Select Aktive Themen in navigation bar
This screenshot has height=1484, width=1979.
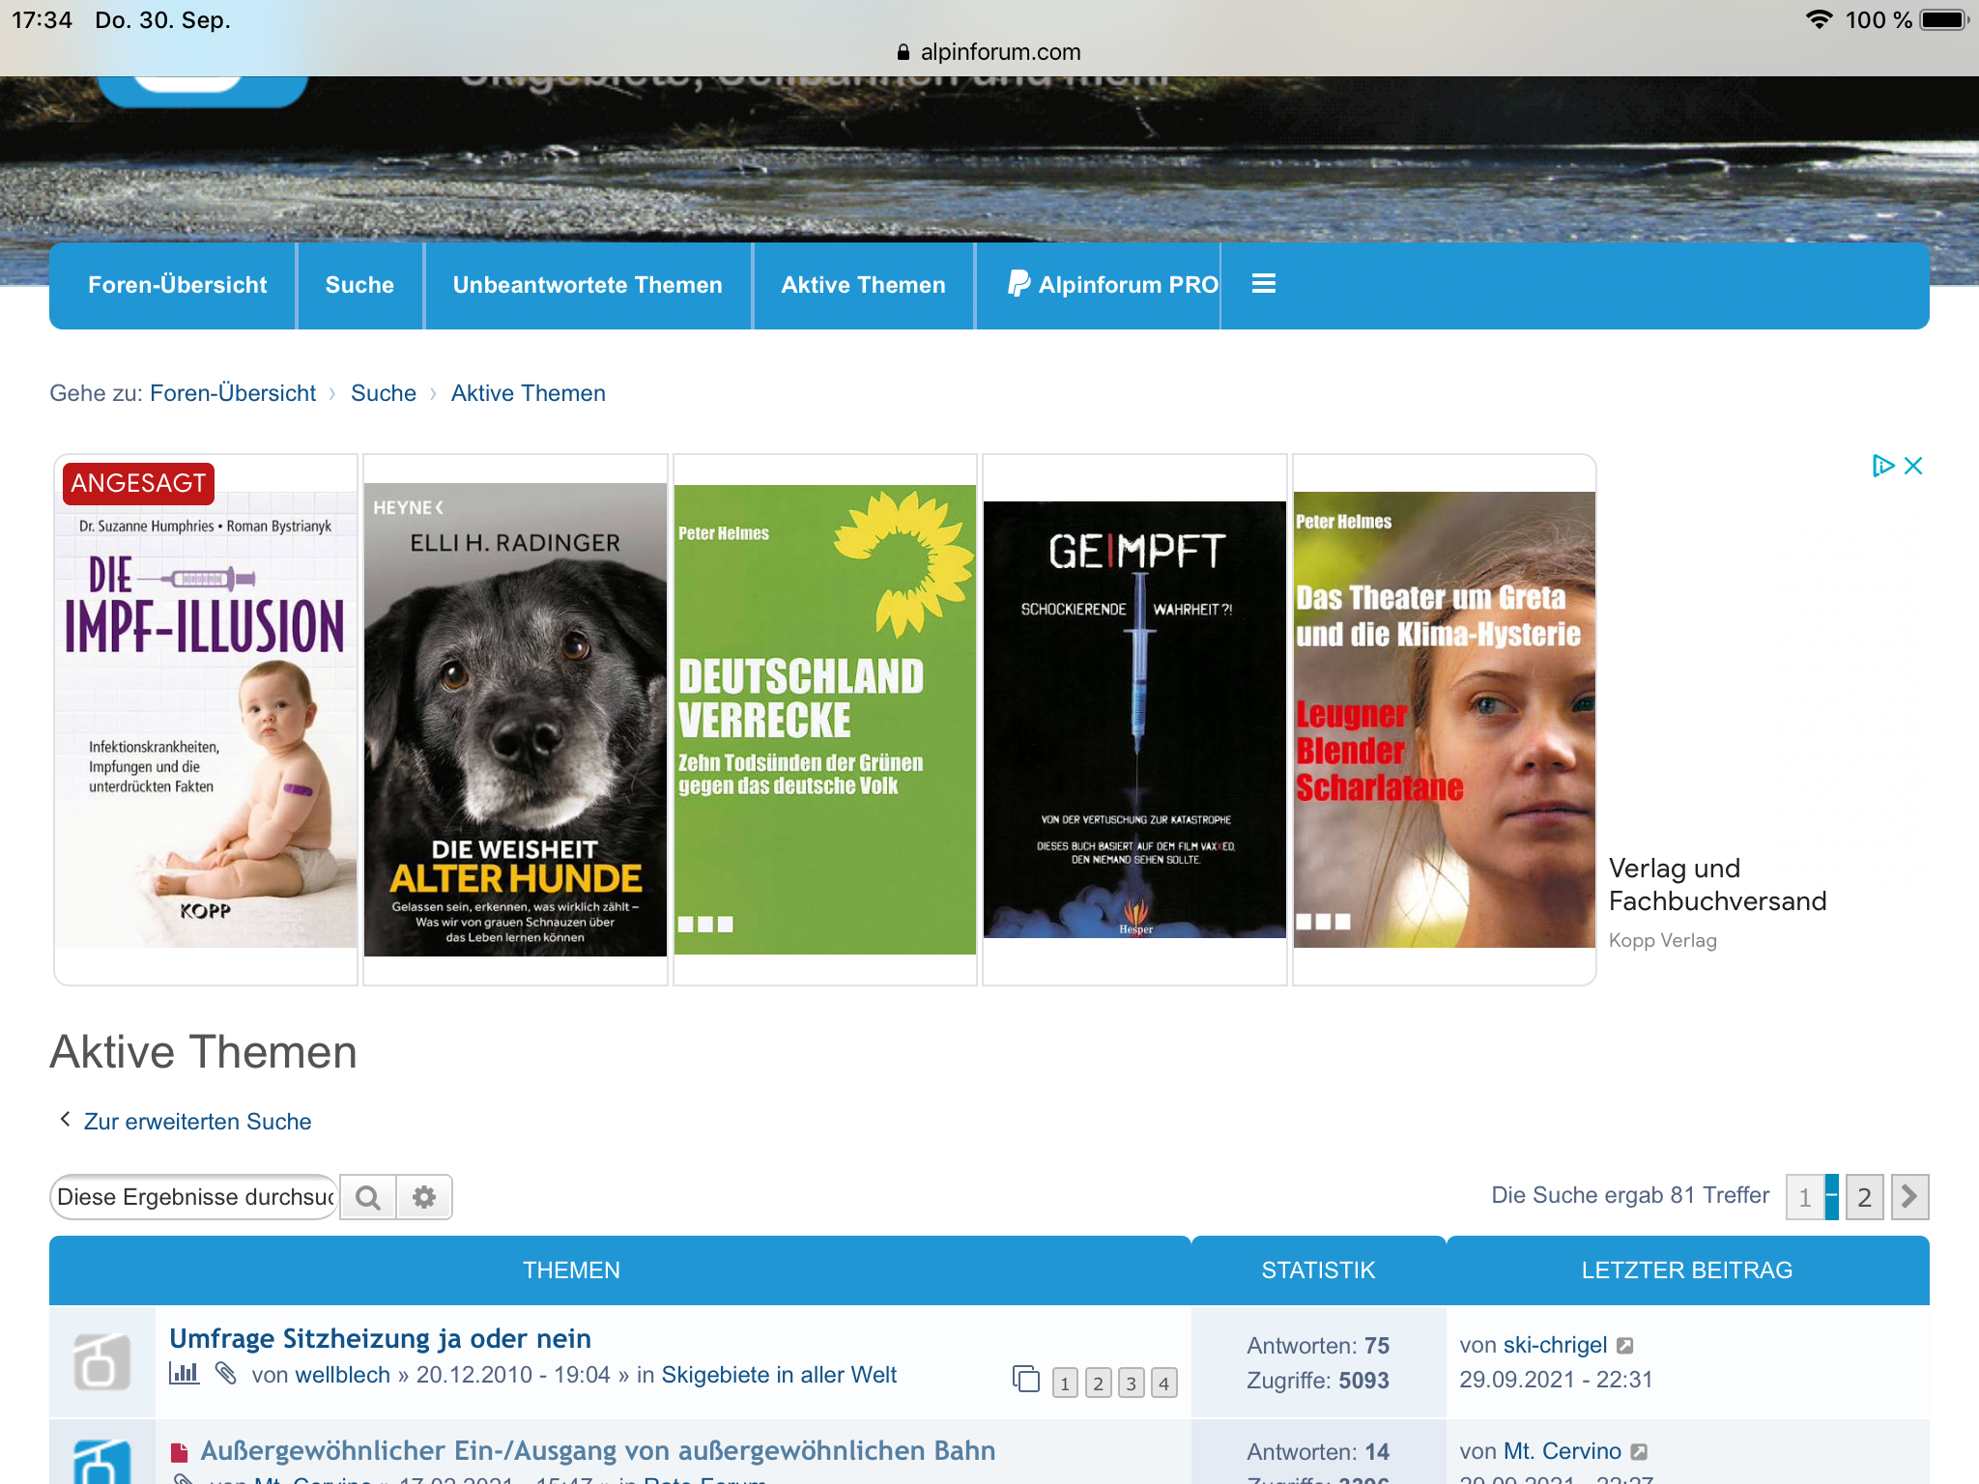coord(863,285)
